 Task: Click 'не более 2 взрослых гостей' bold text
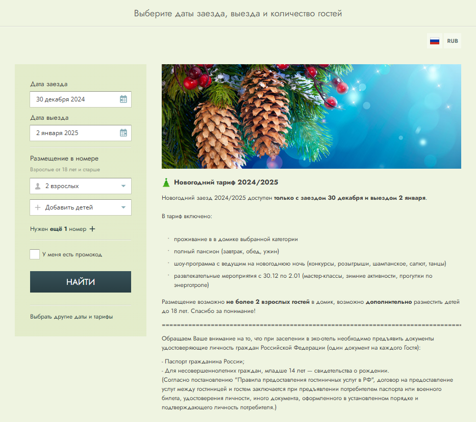click(268, 302)
